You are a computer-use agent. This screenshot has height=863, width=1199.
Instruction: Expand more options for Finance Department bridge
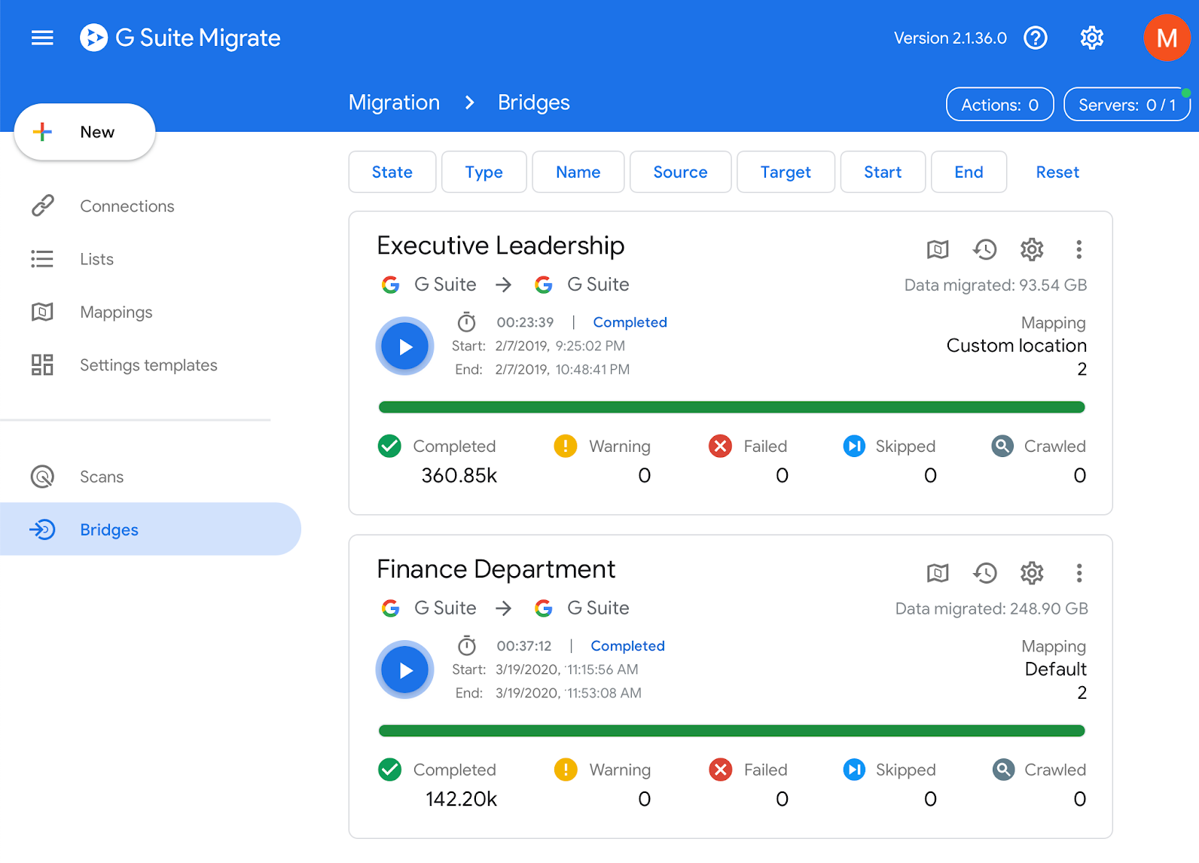tap(1078, 573)
